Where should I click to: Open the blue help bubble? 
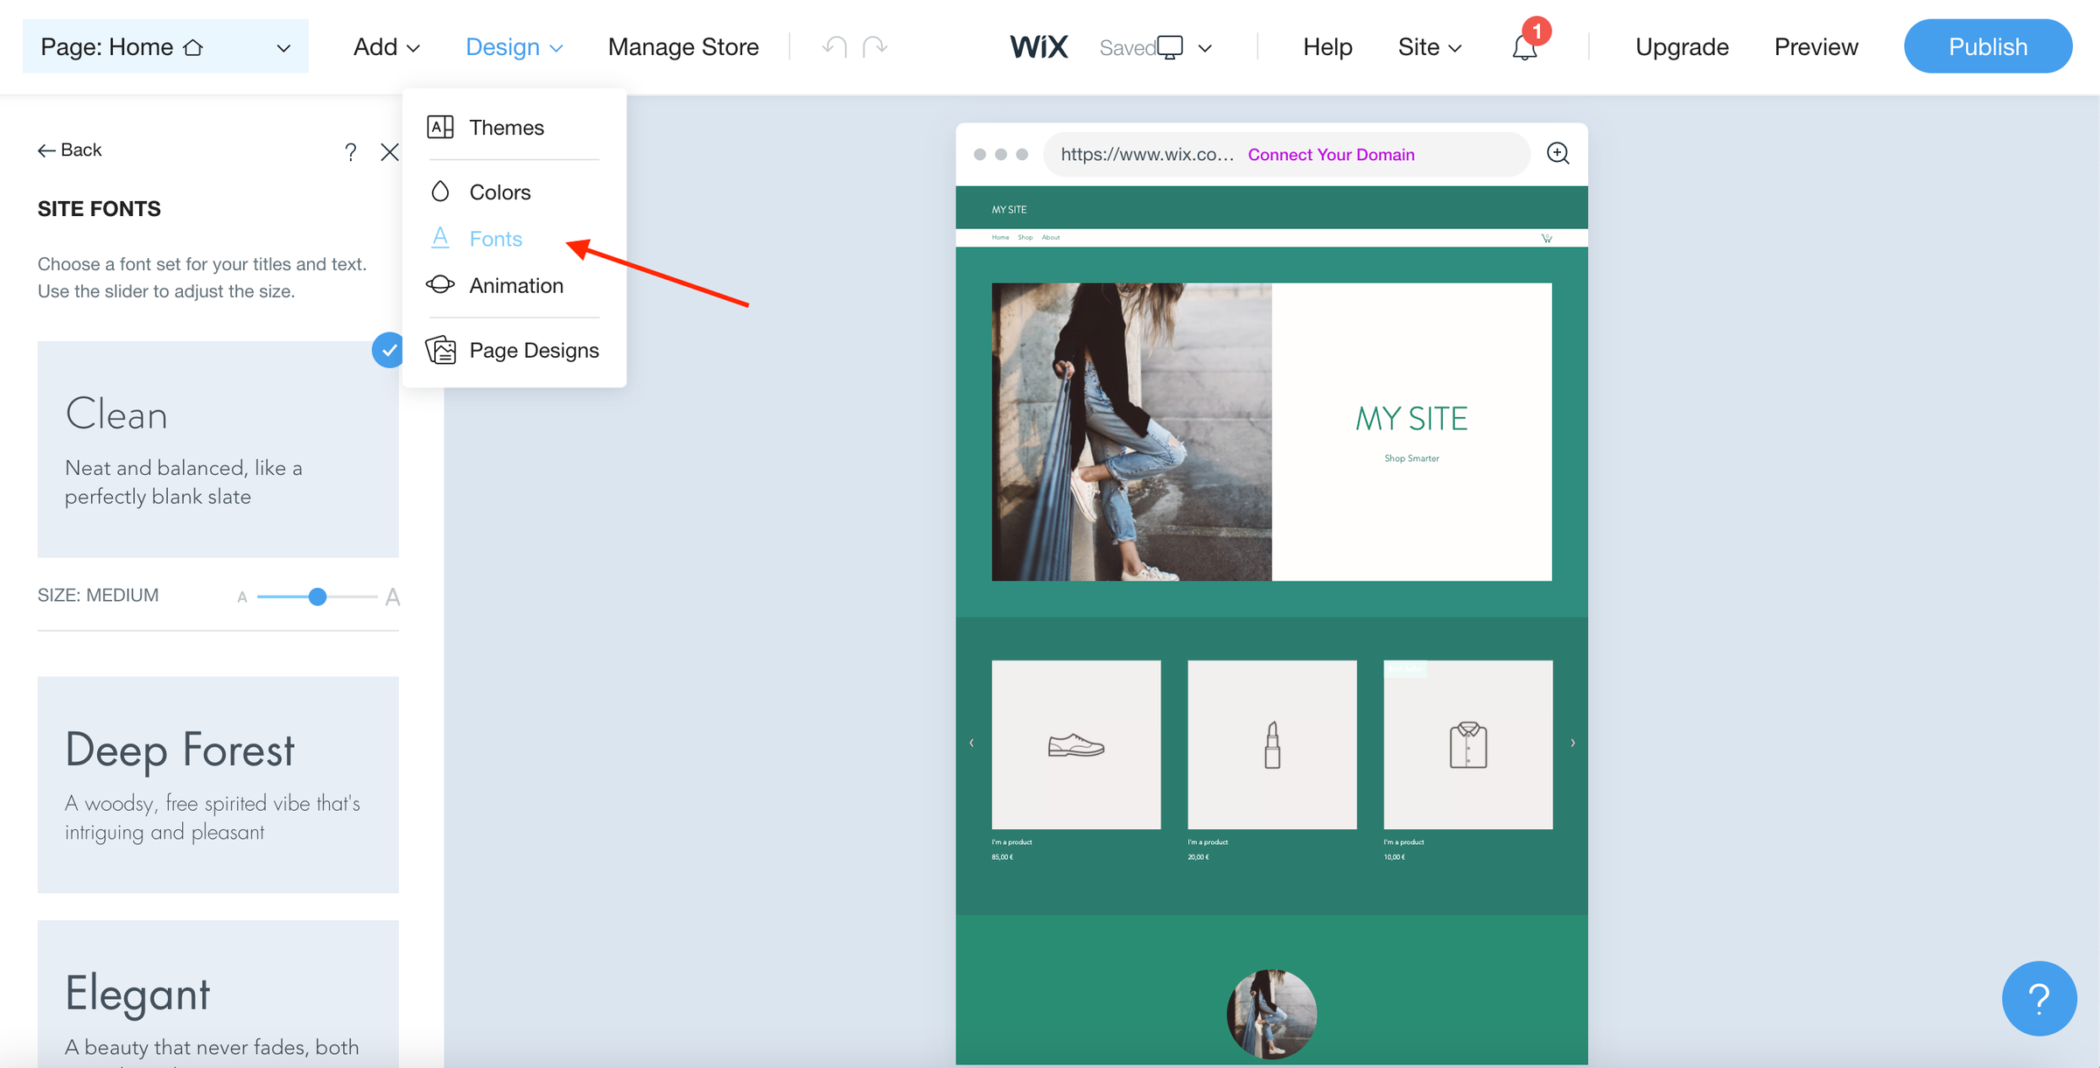click(2038, 998)
